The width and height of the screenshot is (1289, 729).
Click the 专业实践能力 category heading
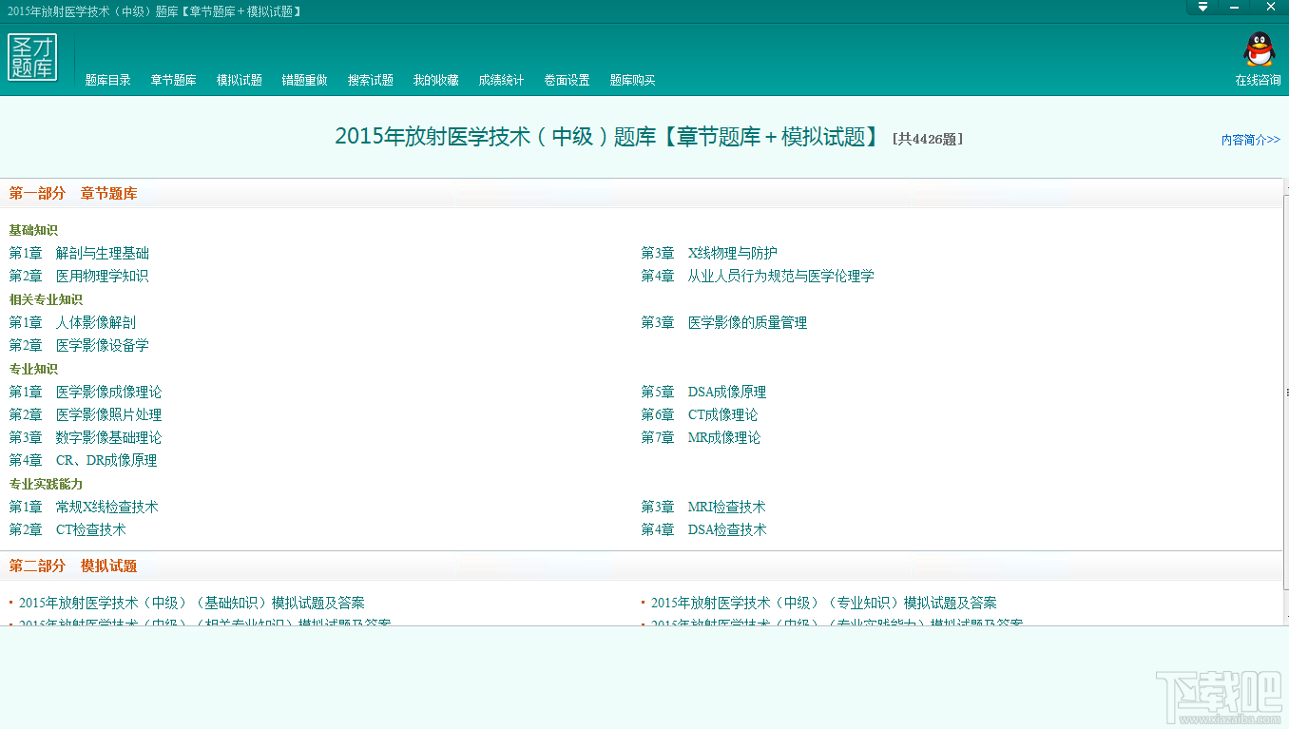pyautogui.click(x=46, y=484)
